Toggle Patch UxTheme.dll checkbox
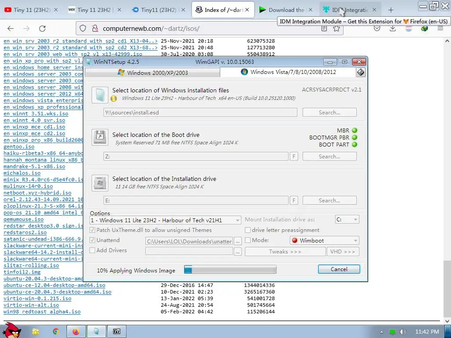451x338 pixels. click(x=92, y=230)
